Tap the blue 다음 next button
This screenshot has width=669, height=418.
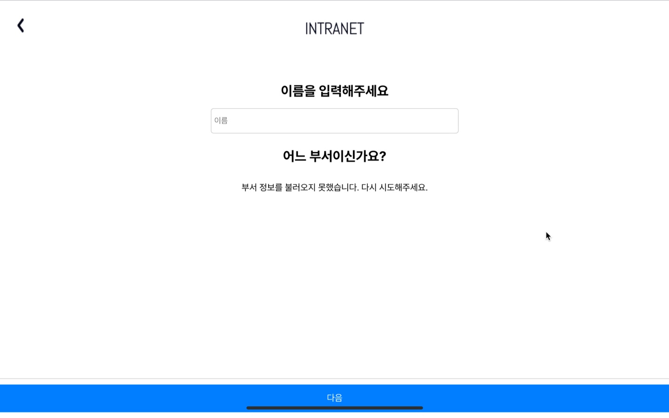[x=334, y=398]
